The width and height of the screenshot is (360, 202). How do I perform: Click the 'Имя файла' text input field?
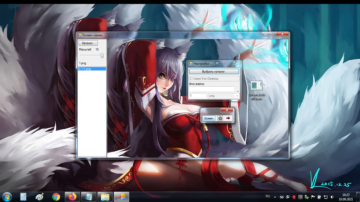(212, 89)
